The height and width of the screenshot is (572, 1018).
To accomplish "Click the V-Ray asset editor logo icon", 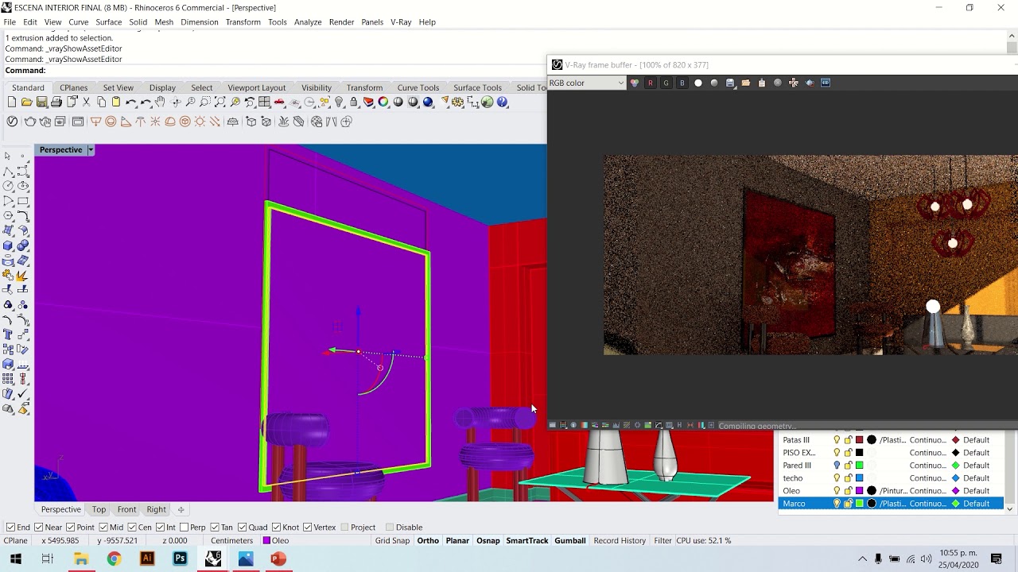I will click(x=12, y=122).
